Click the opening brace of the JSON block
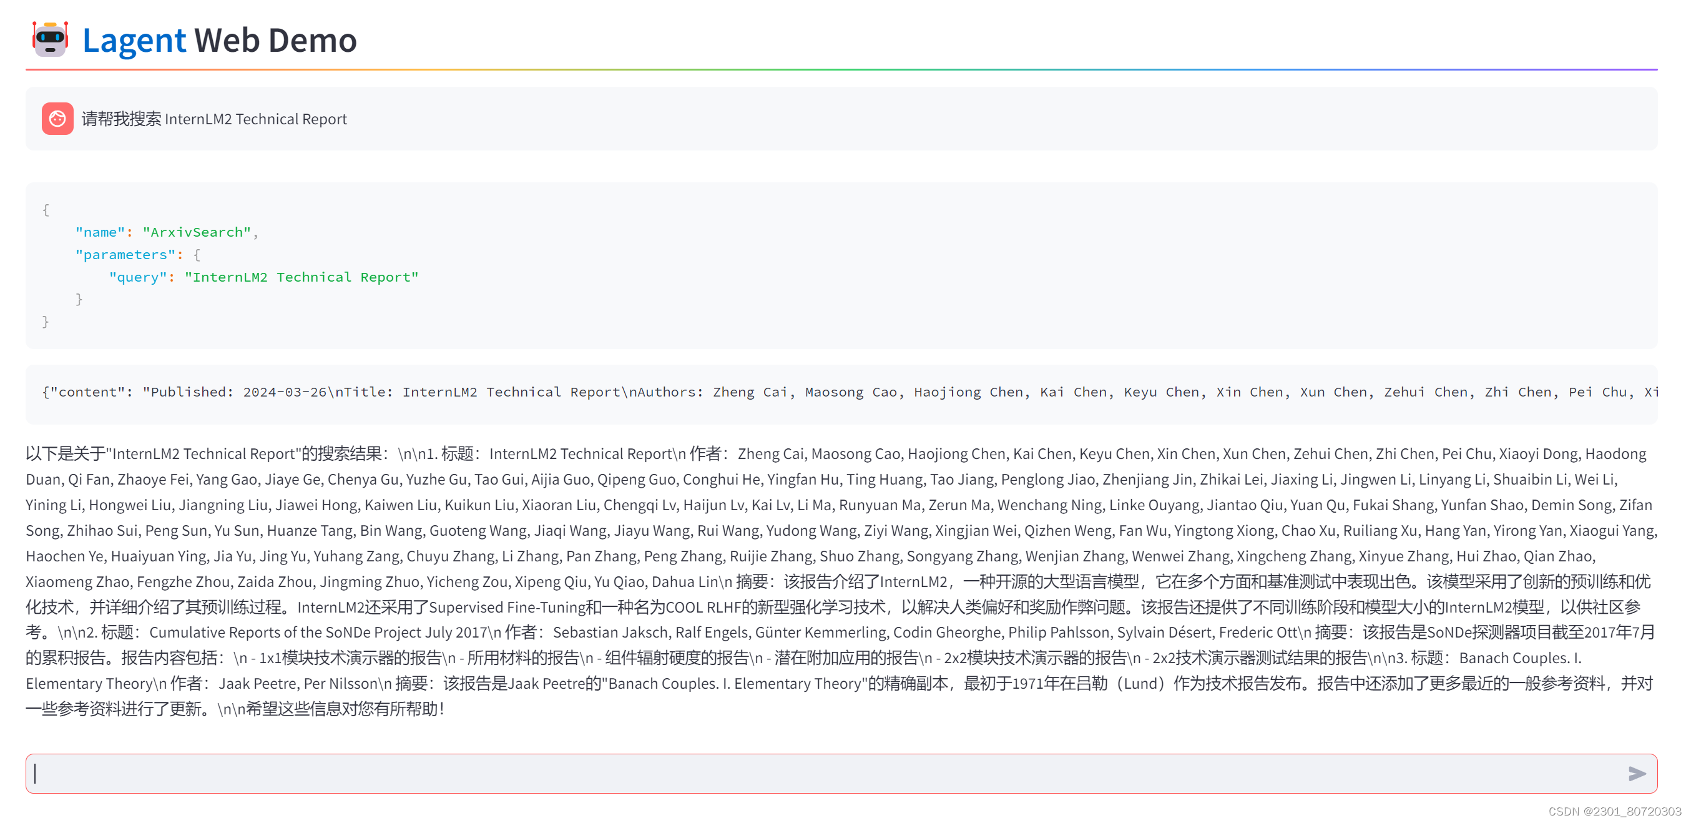This screenshot has height=823, width=1691. pyautogui.click(x=46, y=210)
